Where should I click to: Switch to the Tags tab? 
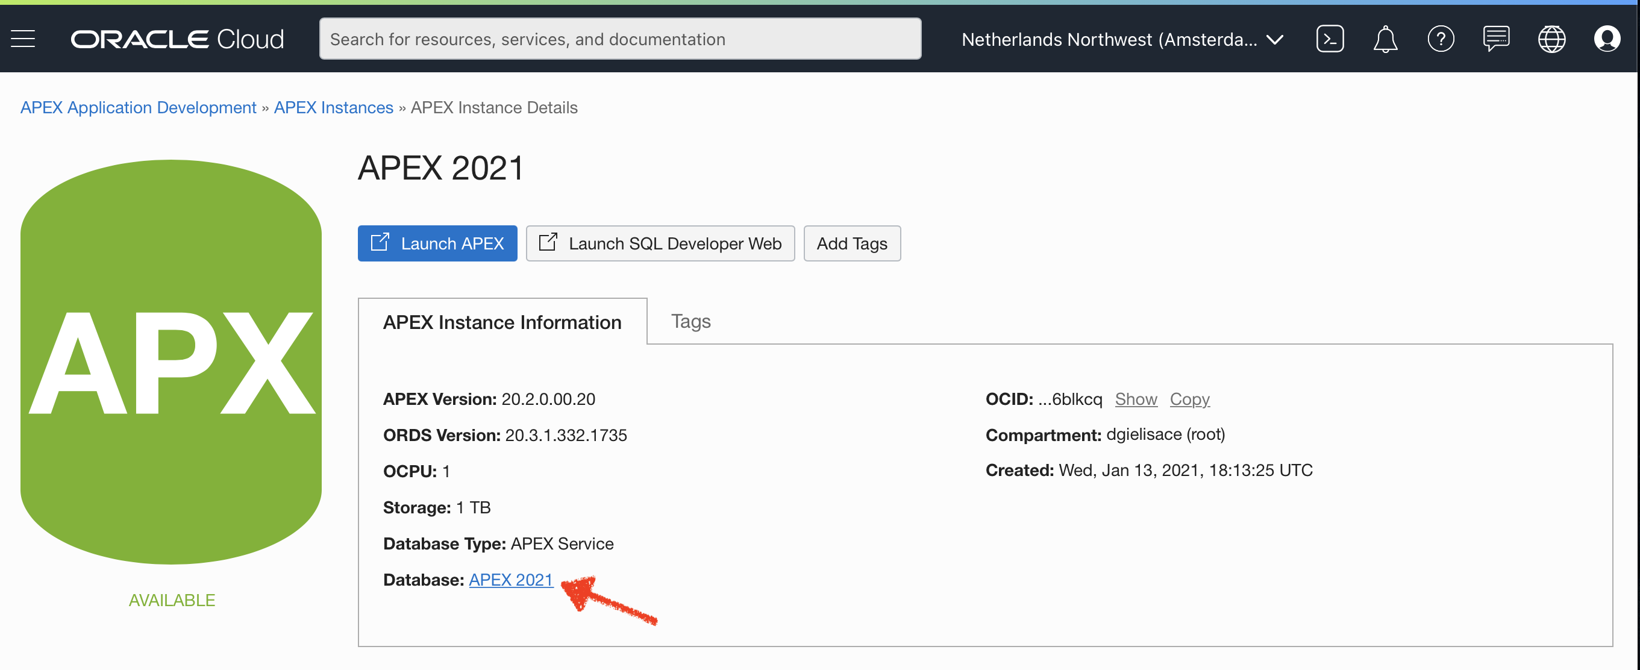tap(690, 321)
